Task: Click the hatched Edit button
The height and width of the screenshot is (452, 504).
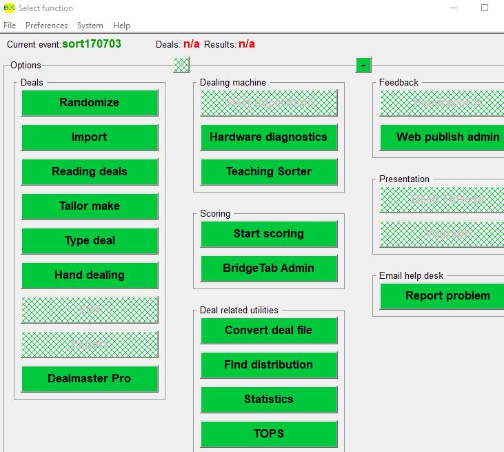Action: coord(90,310)
